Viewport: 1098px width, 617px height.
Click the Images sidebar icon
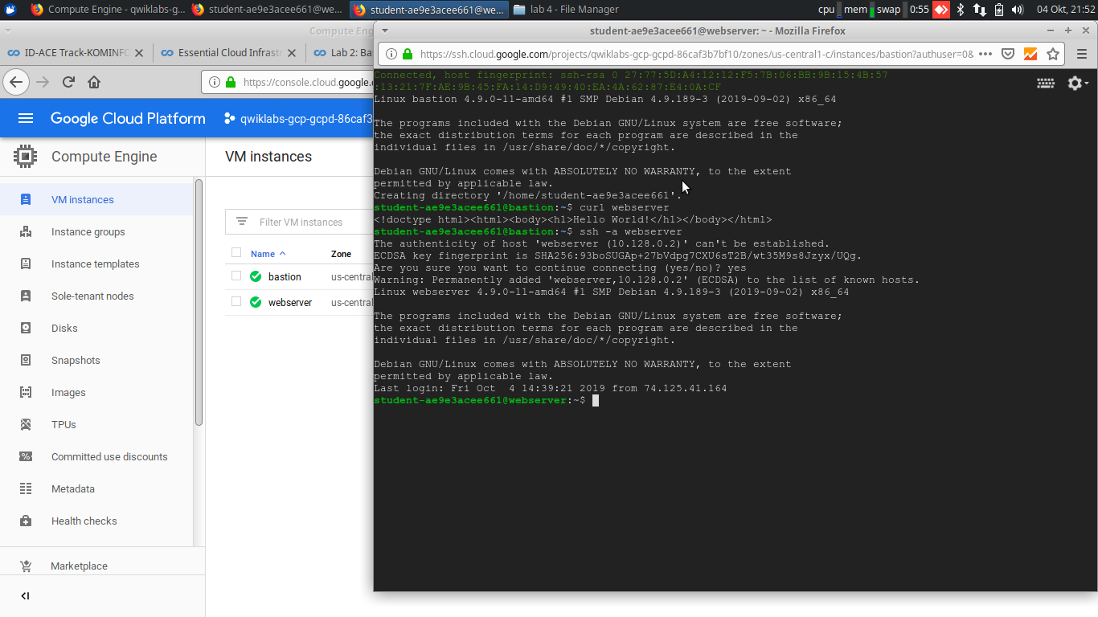click(26, 392)
